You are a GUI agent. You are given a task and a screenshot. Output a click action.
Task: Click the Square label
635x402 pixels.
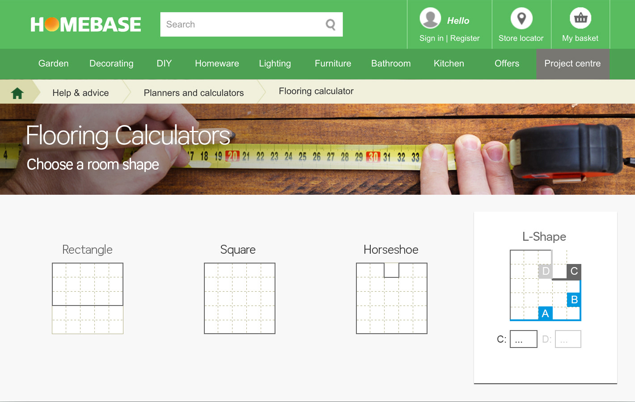tap(238, 250)
